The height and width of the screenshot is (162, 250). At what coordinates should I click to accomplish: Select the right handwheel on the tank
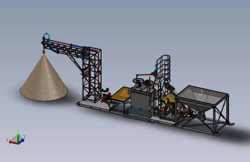pyautogui.click(x=148, y=83)
